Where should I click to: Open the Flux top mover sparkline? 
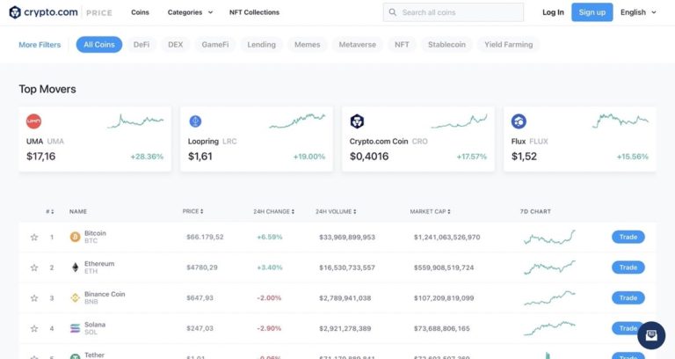coord(621,121)
